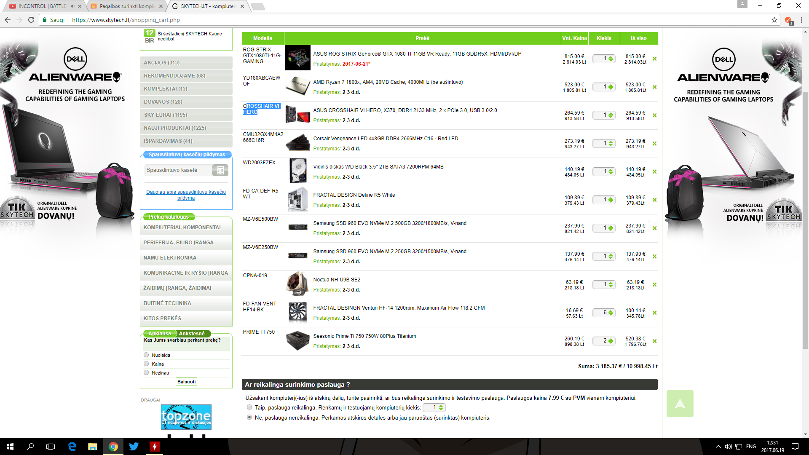Adjust quantity stepper for Corsair Vengeance LED
The width and height of the screenshot is (809, 455).
tap(611, 144)
